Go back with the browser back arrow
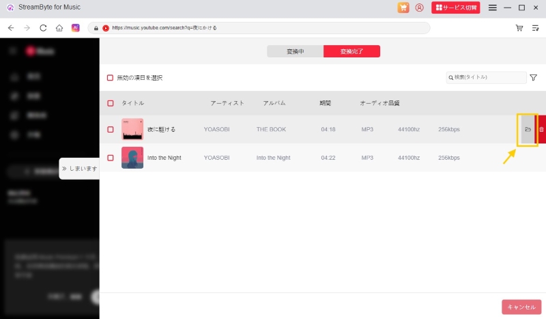The height and width of the screenshot is (319, 546). pyautogui.click(x=10, y=28)
